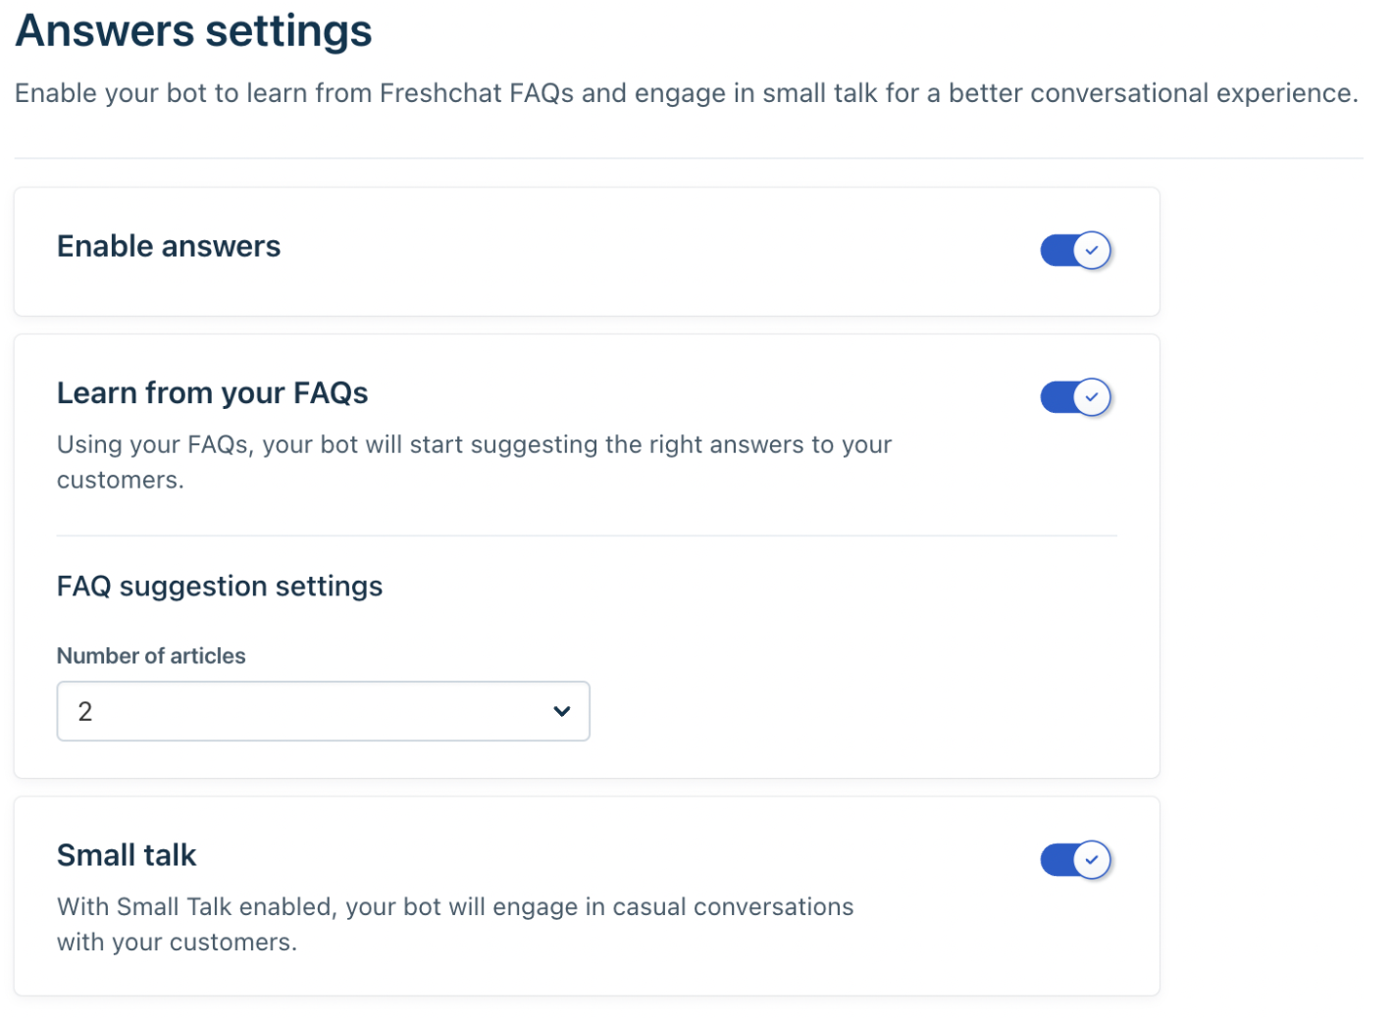Click the Freshchat FAQs page description text
Screen dimensions: 1393x1022
pos(686,93)
